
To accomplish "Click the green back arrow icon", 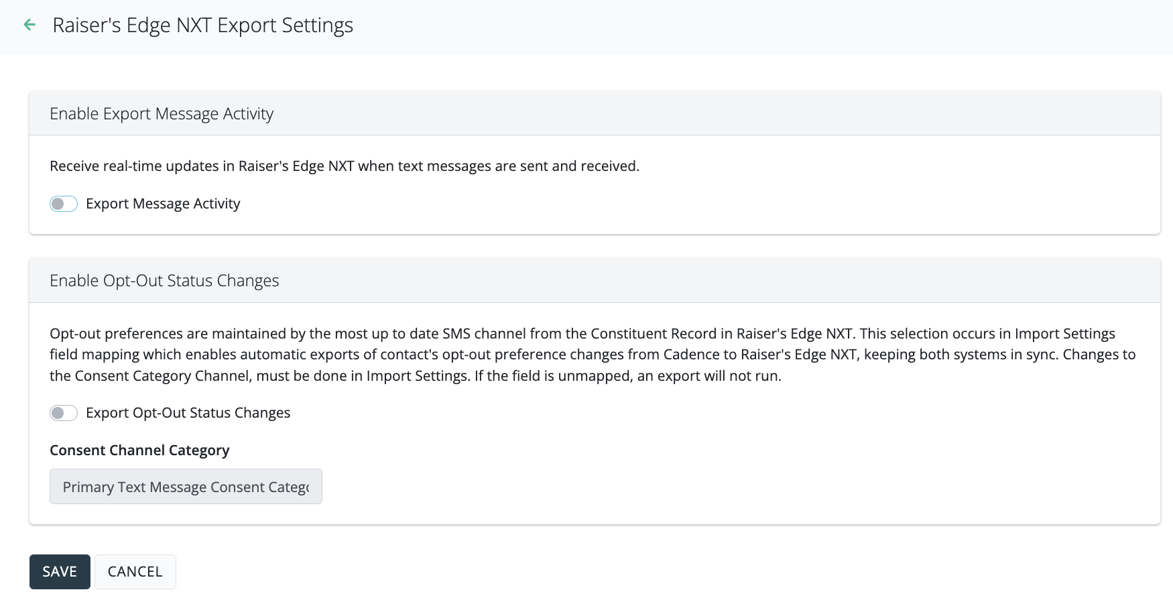I will coord(29,25).
